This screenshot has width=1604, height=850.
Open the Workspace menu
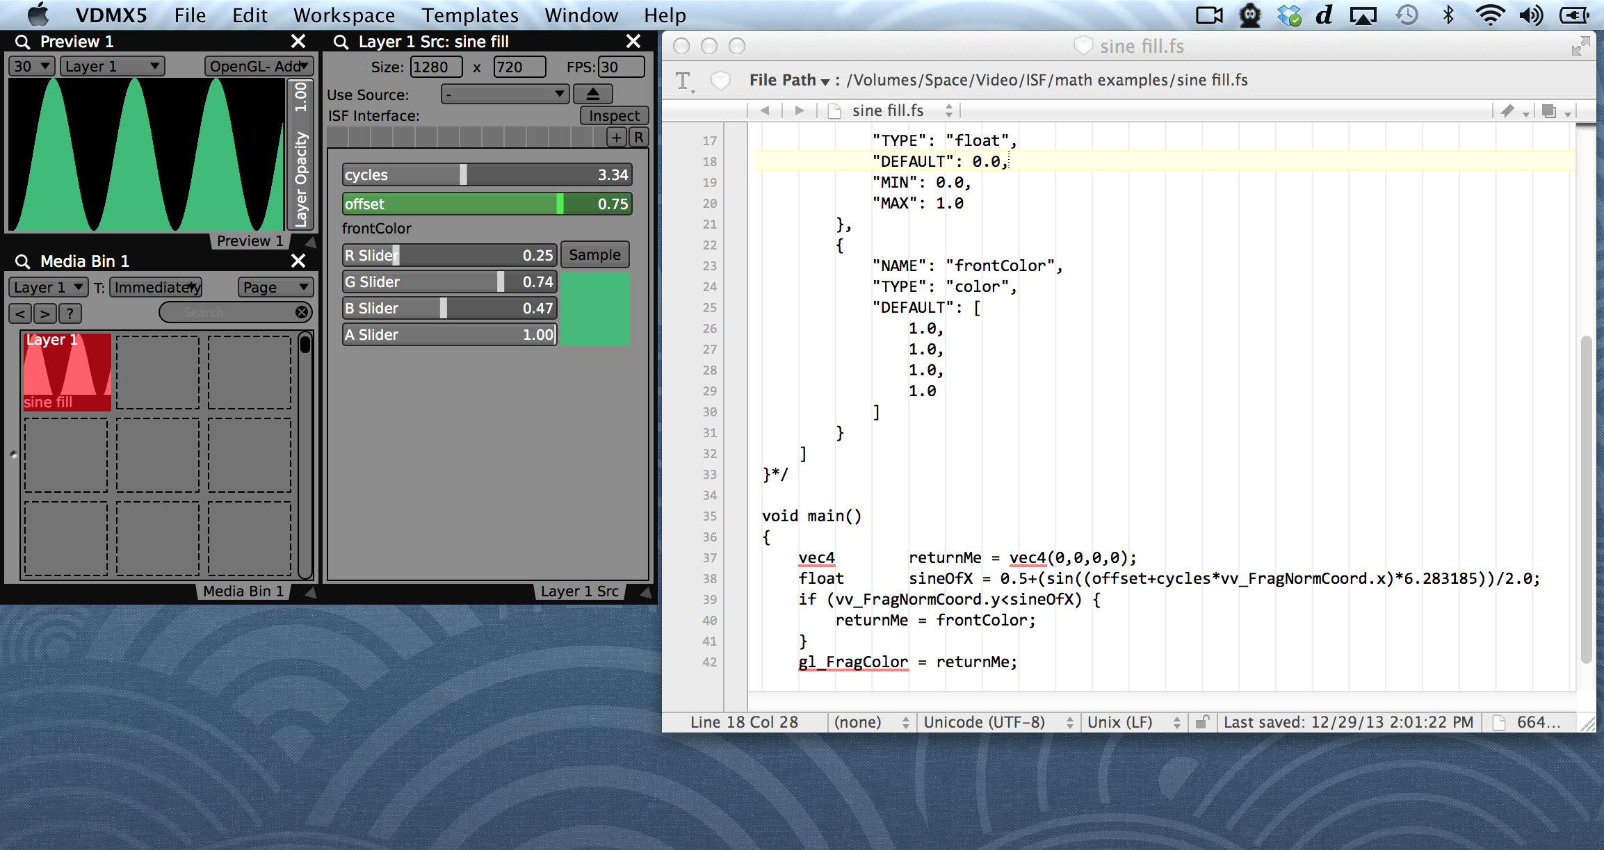pyautogui.click(x=344, y=15)
